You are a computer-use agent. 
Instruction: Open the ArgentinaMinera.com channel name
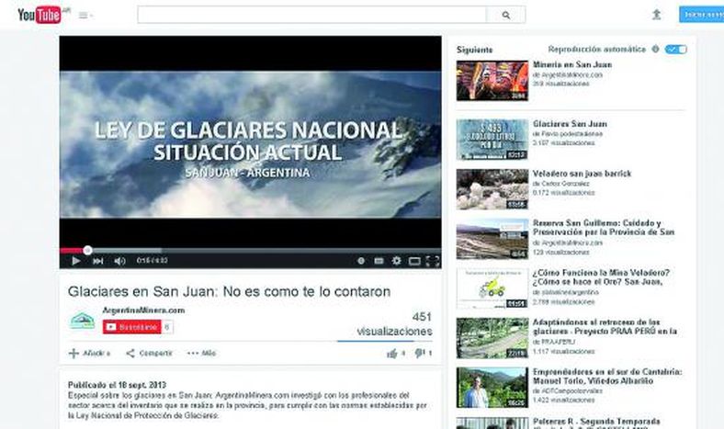(x=143, y=310)
